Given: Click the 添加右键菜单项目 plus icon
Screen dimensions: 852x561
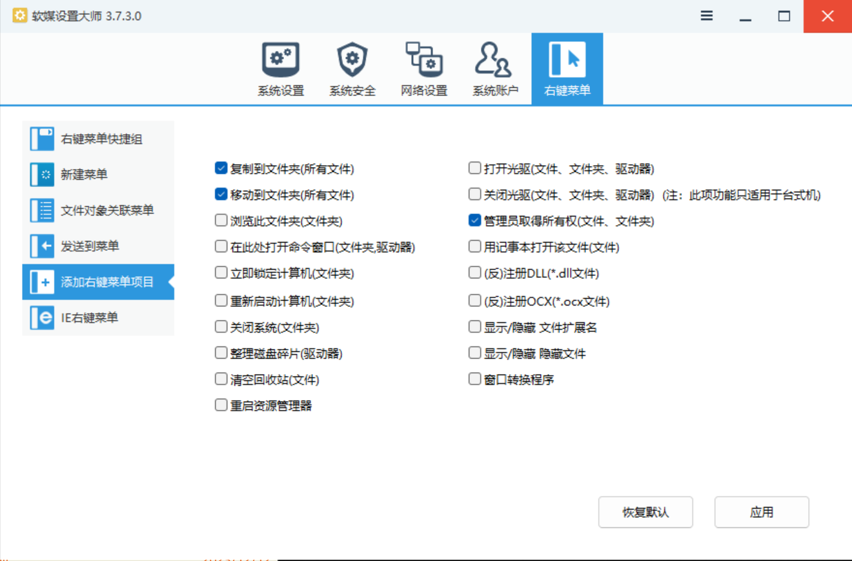Looking at the screenshot, I should point(42,282).
